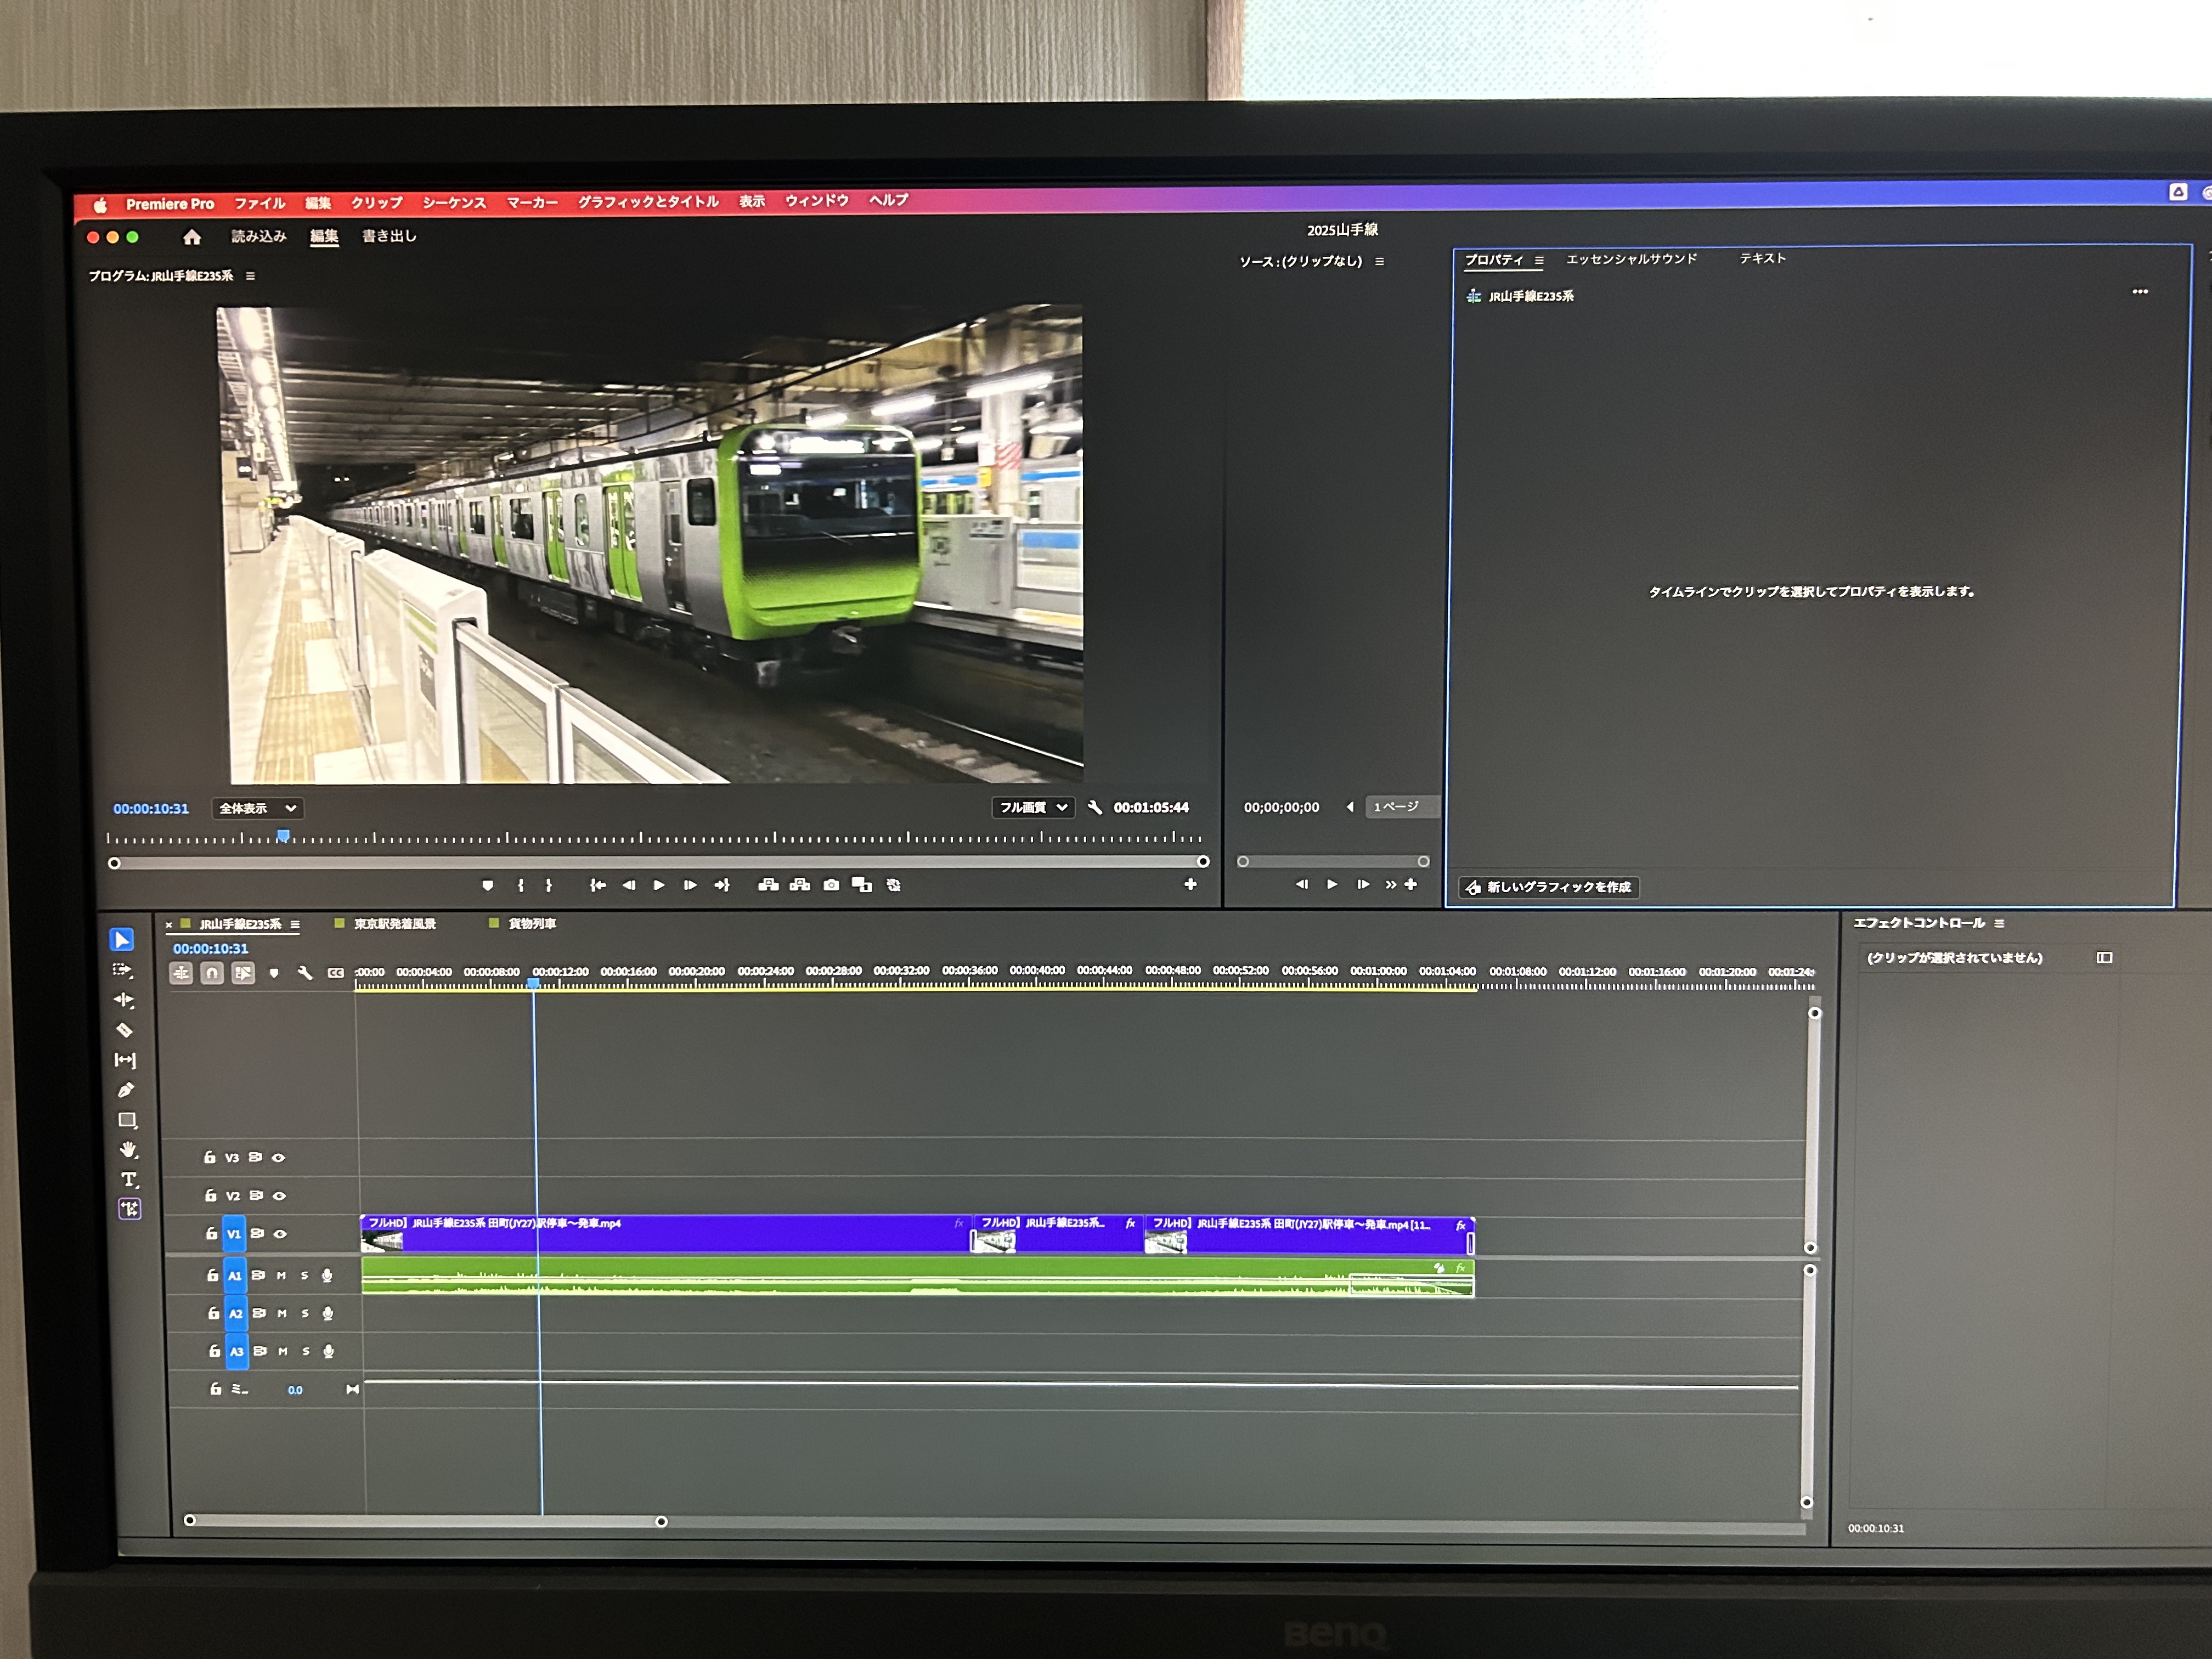This screenshot has height=1659, width=2212.
Task: Click the timeline horizontal zoom scrollbar
Action: coord(425,1521)
